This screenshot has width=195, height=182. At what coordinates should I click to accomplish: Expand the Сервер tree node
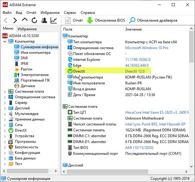tap(5, 103)
